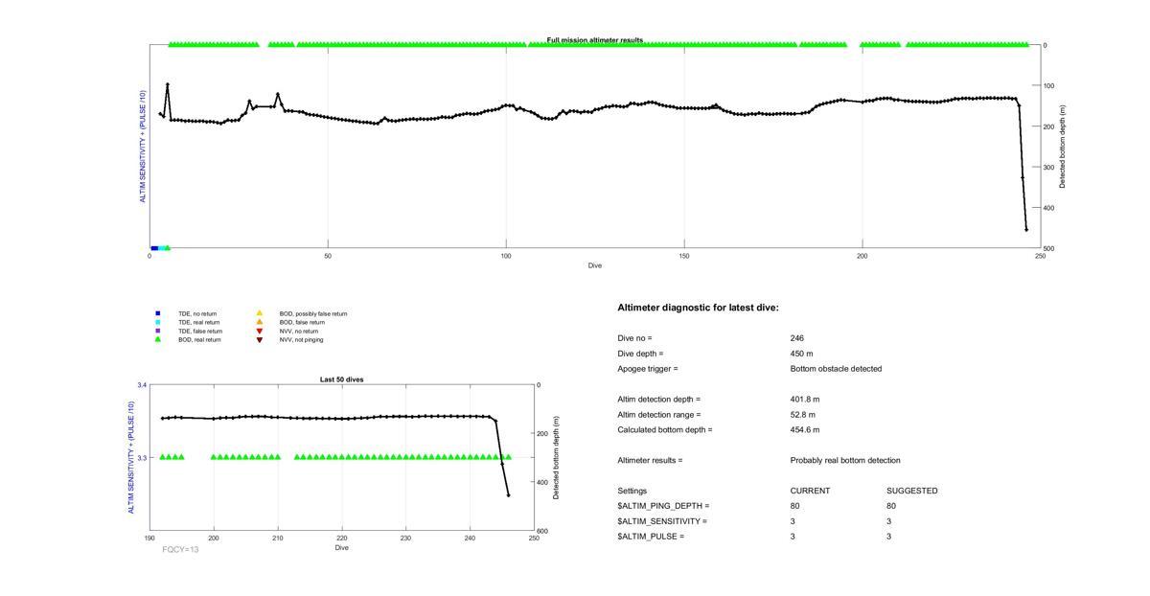Select the 'TDE, no return' legend label
1150x596 pixels.
tap(197, 313)
